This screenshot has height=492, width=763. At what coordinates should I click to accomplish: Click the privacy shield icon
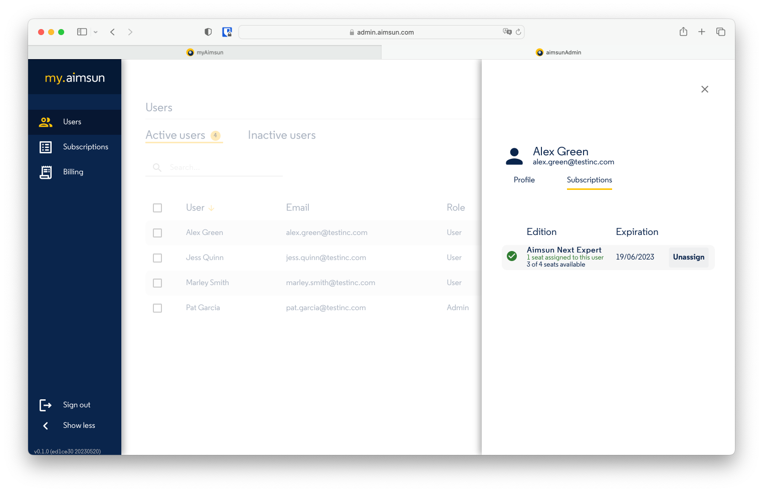click(x=208, y=32)
